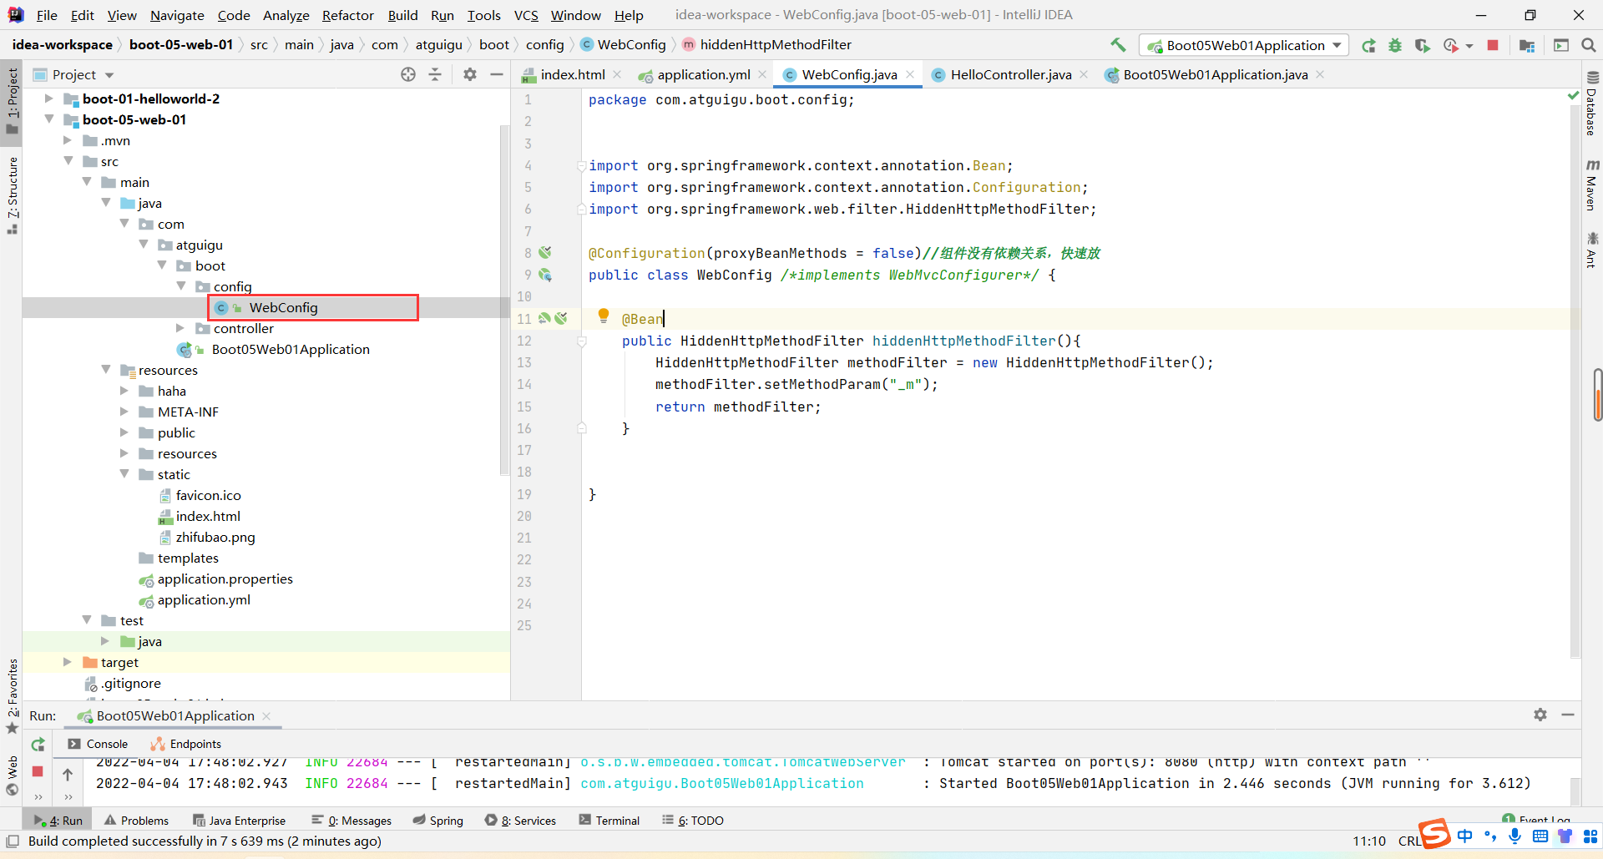
Task: Switch to the HelloController.java tab
Action: click(x=1010, y=74)
